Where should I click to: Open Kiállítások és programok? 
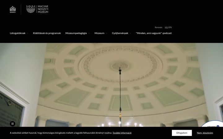pos(47,33)
